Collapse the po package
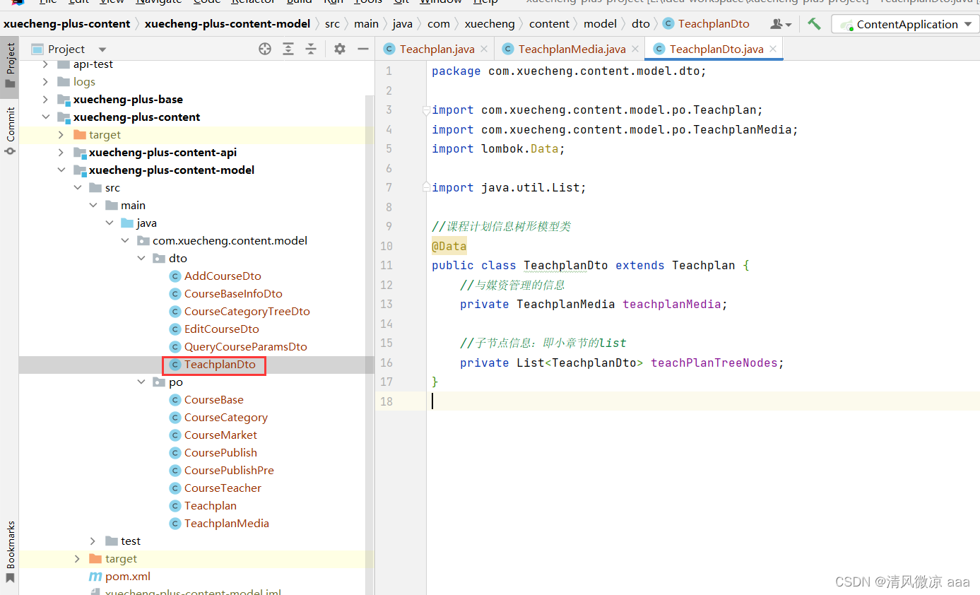 tap(140, 382)
